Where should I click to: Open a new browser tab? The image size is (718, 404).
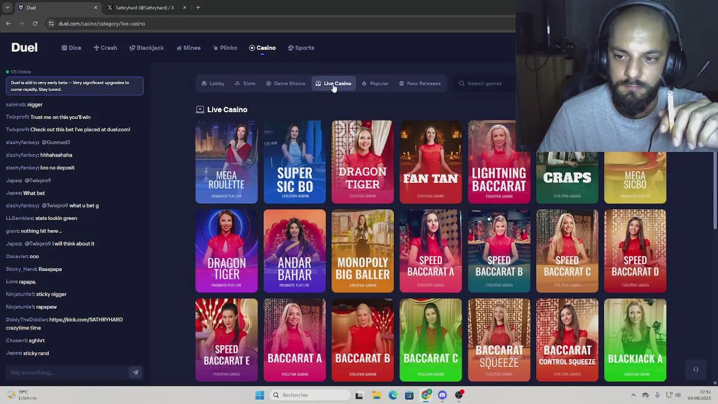coord(198,8)
